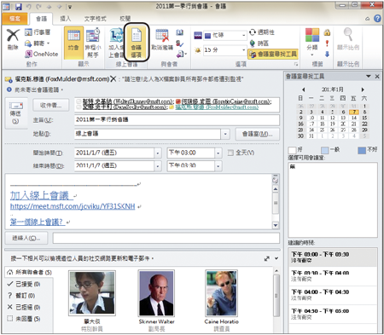
Task: Click the Join Online Meeting ribbon icon
Action: tap(115, 43)
